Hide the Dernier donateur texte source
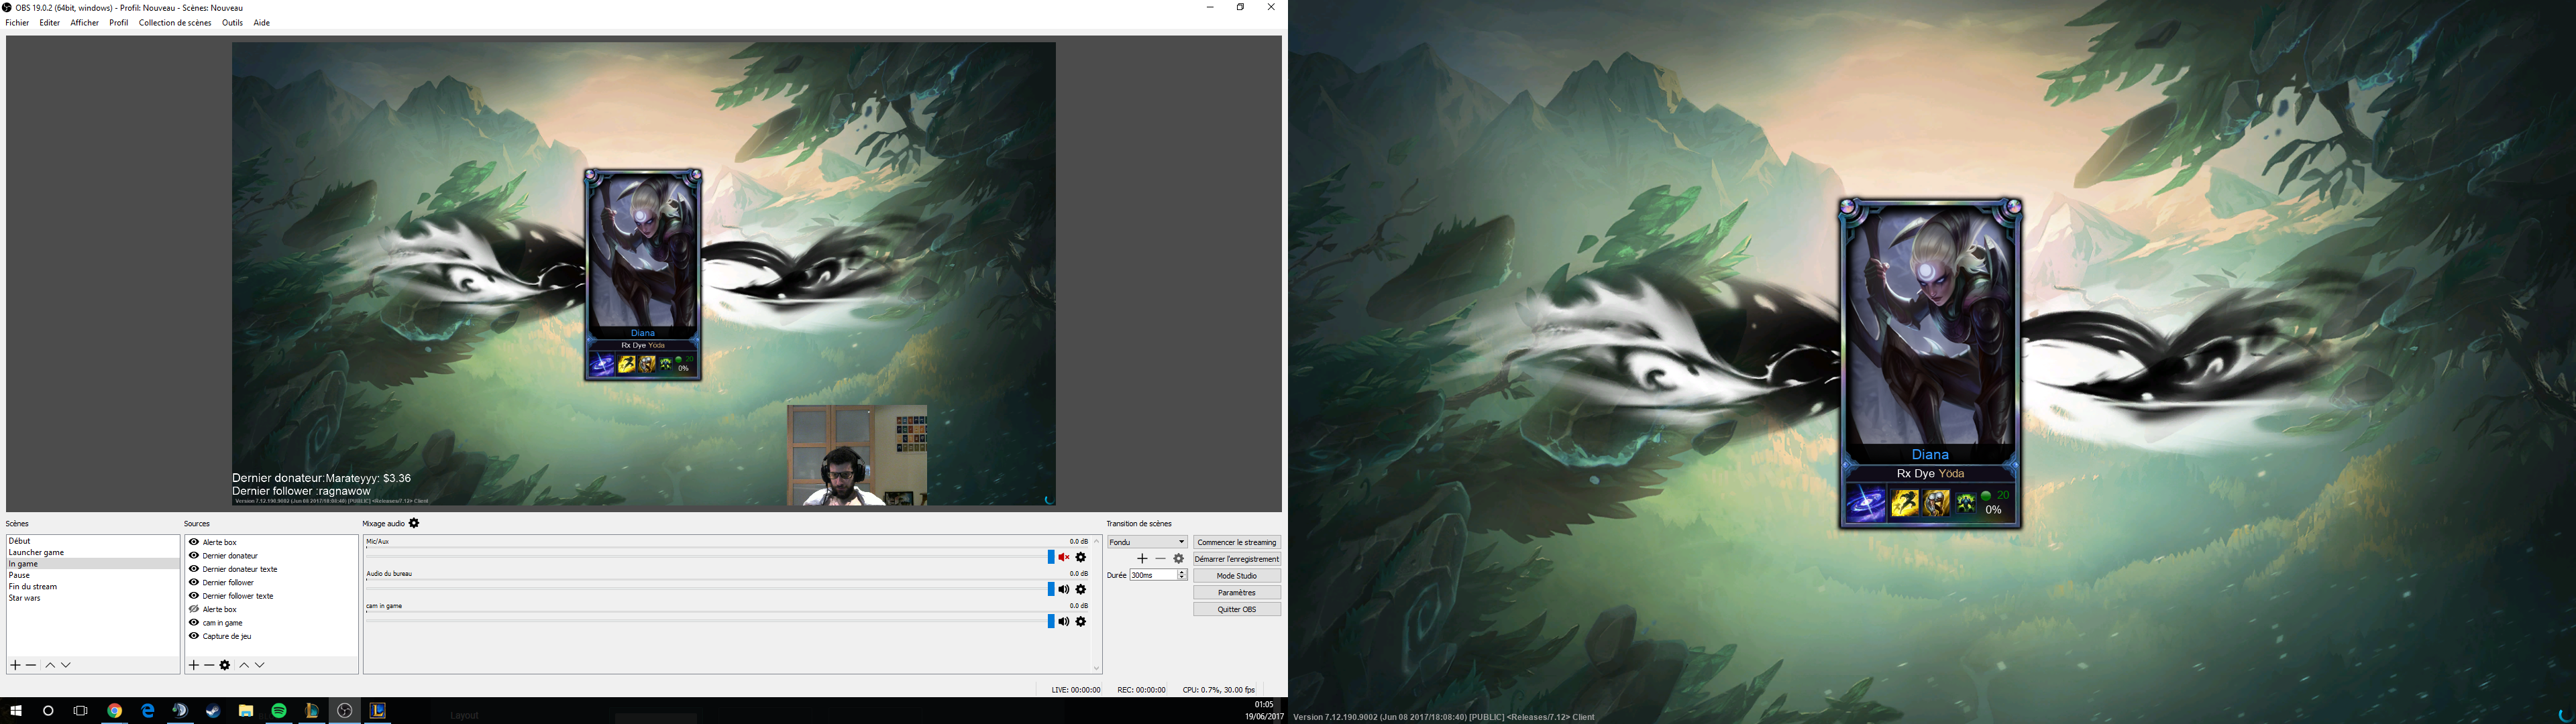2576x724 pixels. pos(194,569)
